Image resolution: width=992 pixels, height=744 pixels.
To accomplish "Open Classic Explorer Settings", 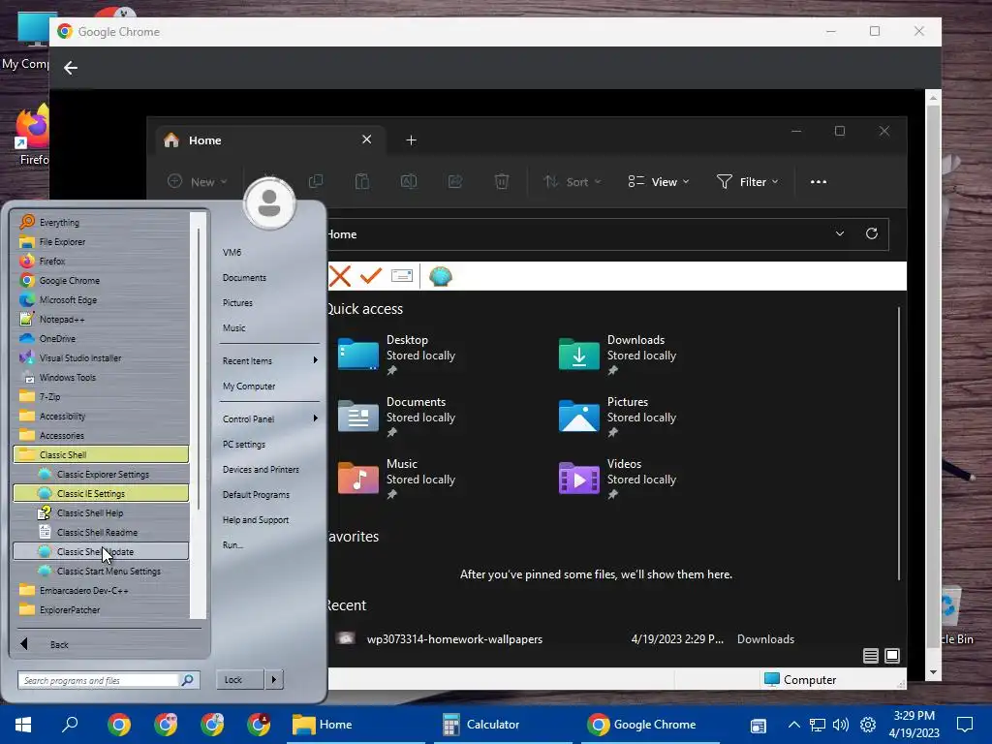I will pyautogui.click(x=101, y=474).
